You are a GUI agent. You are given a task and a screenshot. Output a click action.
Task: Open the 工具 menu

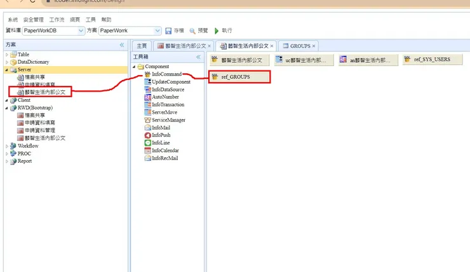[x=91, y=20]
